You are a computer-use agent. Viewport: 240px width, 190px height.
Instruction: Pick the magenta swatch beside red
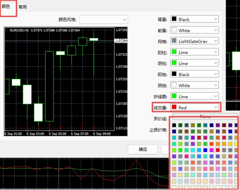coord(211,150)
